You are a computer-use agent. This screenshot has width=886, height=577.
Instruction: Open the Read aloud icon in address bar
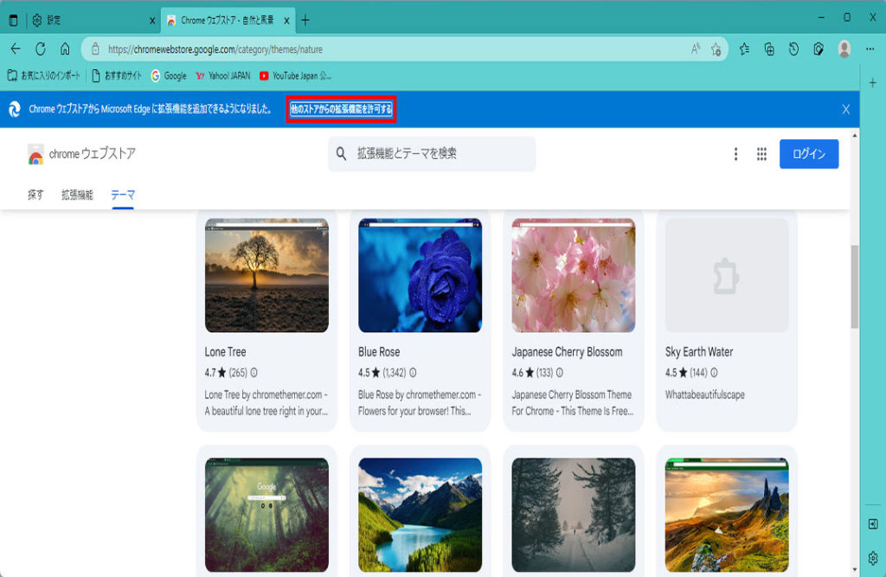tap(696, 49)
